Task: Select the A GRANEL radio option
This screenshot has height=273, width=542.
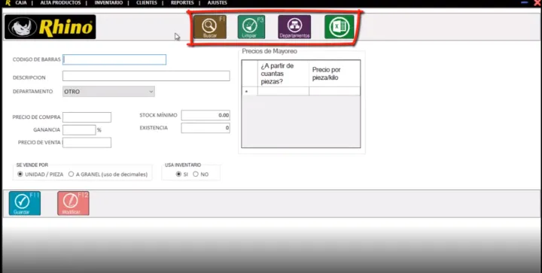Action: click(x=71, y=174)
